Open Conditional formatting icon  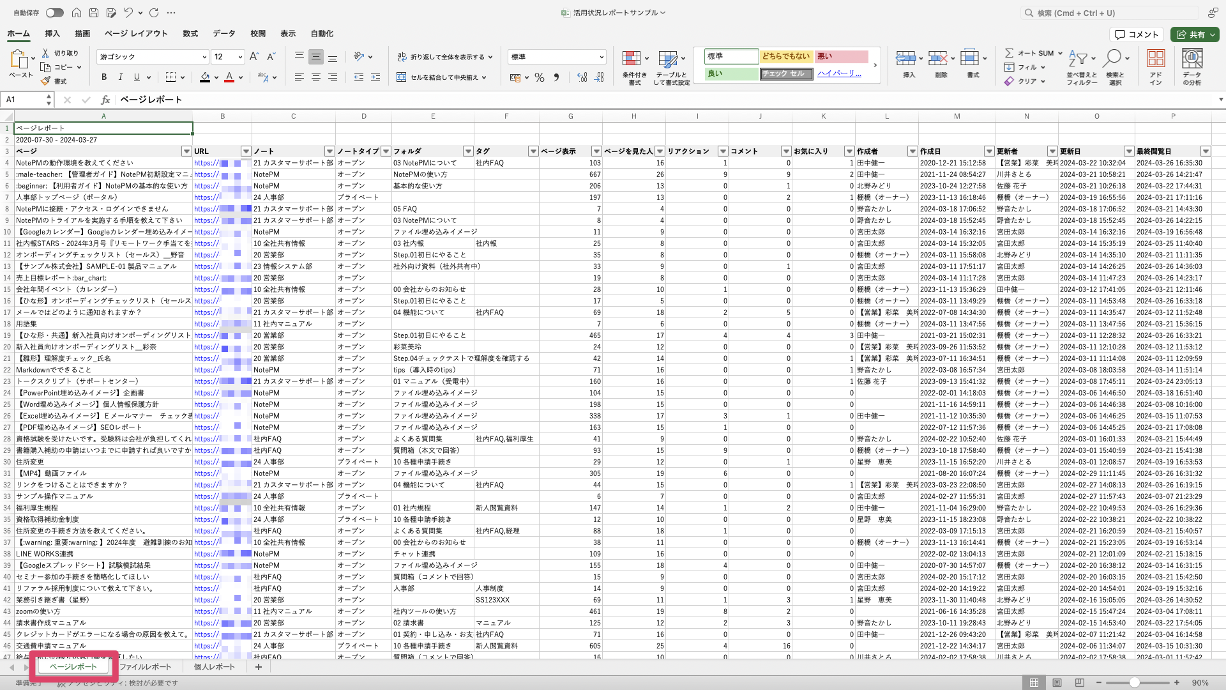632,59
